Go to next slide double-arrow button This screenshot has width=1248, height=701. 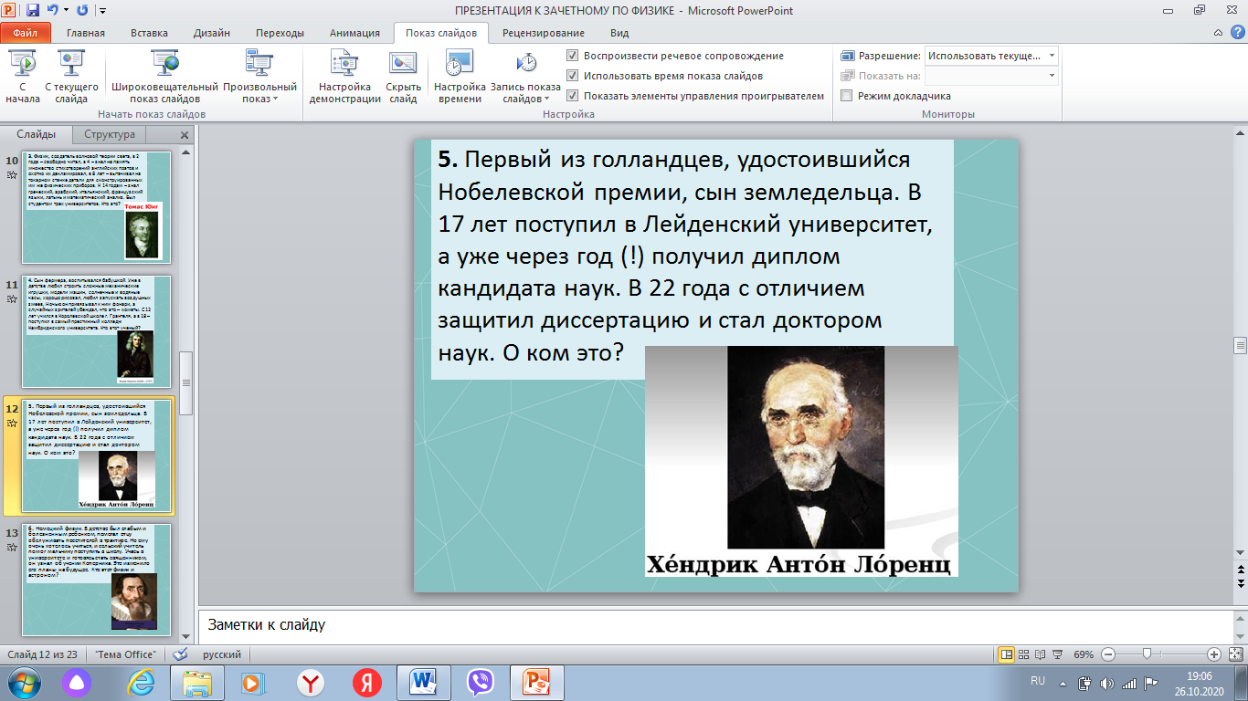pyautogui.click(x=1240, y=582)
